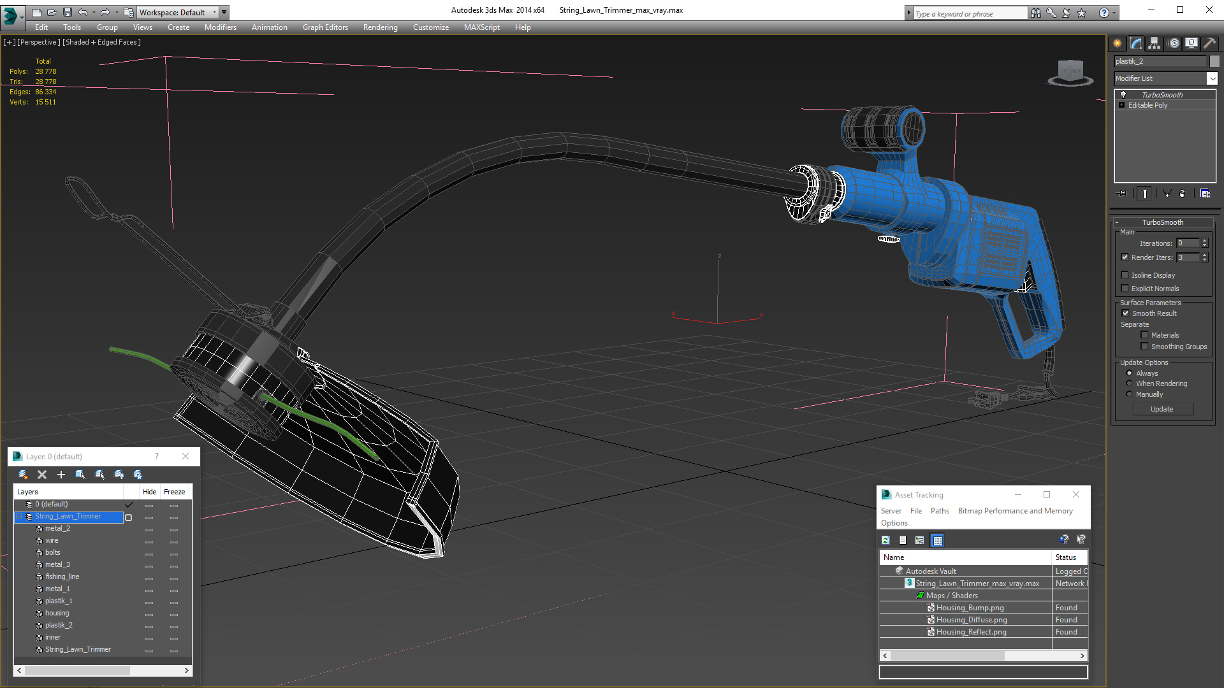Open the Customize menu
Screen dimensions: 1224x688
tap(431, 27)
